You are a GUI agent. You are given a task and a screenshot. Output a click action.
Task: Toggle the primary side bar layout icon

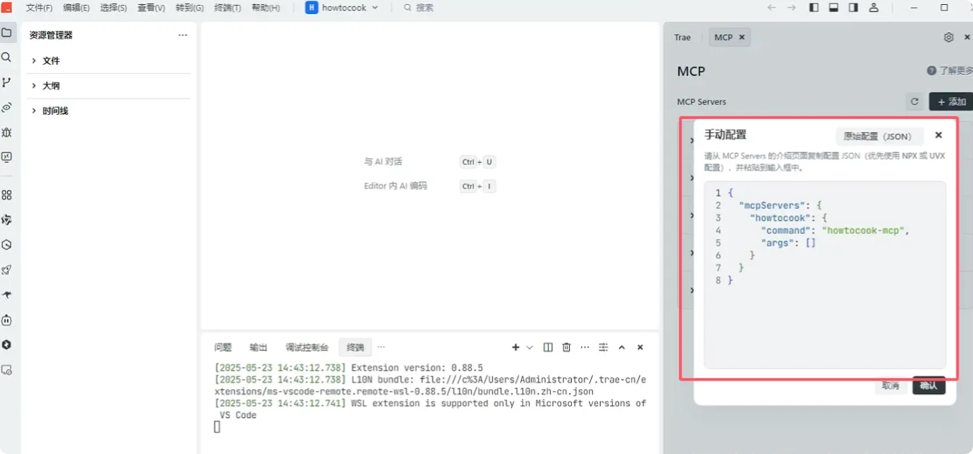(x=814, y=8)
